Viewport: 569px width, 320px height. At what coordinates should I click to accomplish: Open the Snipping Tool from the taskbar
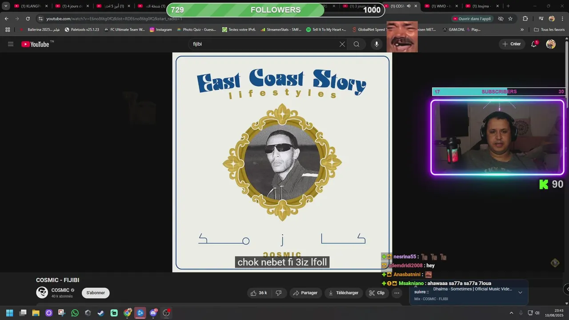point(62,313)
